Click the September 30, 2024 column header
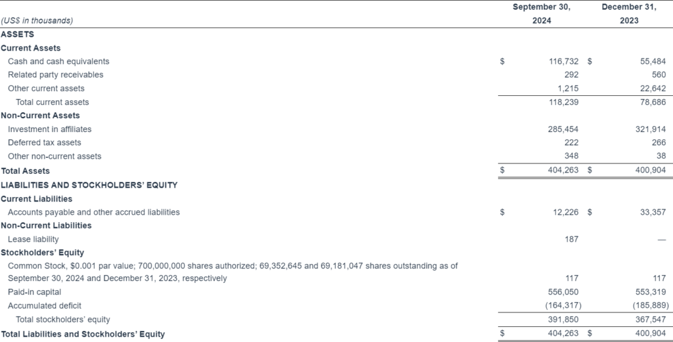Viewport: 673px width, 342px height. click(x=541, y=14)
